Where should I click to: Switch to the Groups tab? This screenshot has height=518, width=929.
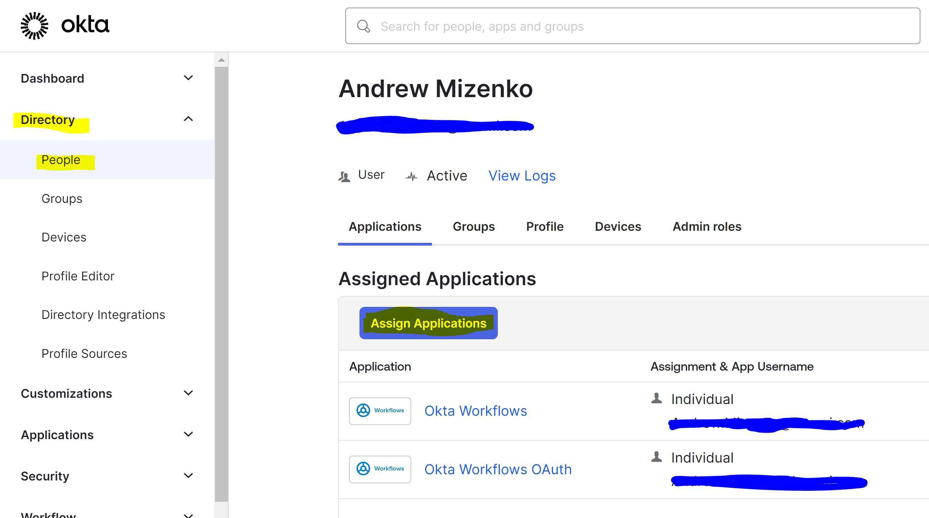[474, 226]
